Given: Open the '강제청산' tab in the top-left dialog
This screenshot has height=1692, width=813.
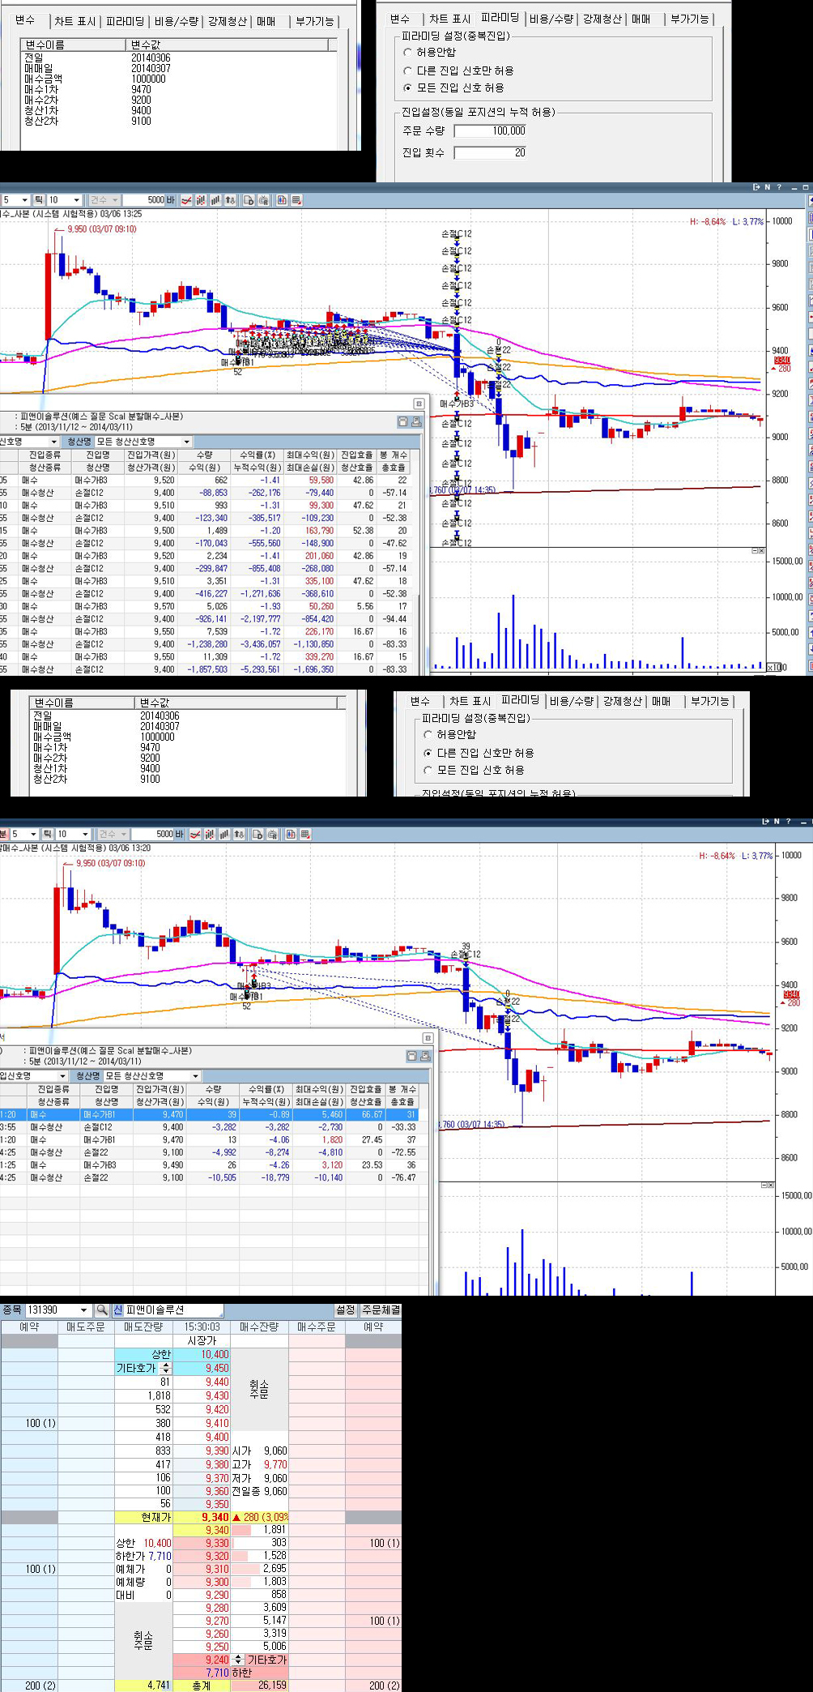Looking at the screenshot, I should [227, 21].
